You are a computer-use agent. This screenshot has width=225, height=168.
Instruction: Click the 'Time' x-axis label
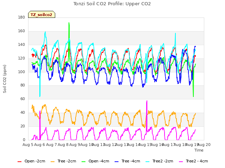click(199, 150)
